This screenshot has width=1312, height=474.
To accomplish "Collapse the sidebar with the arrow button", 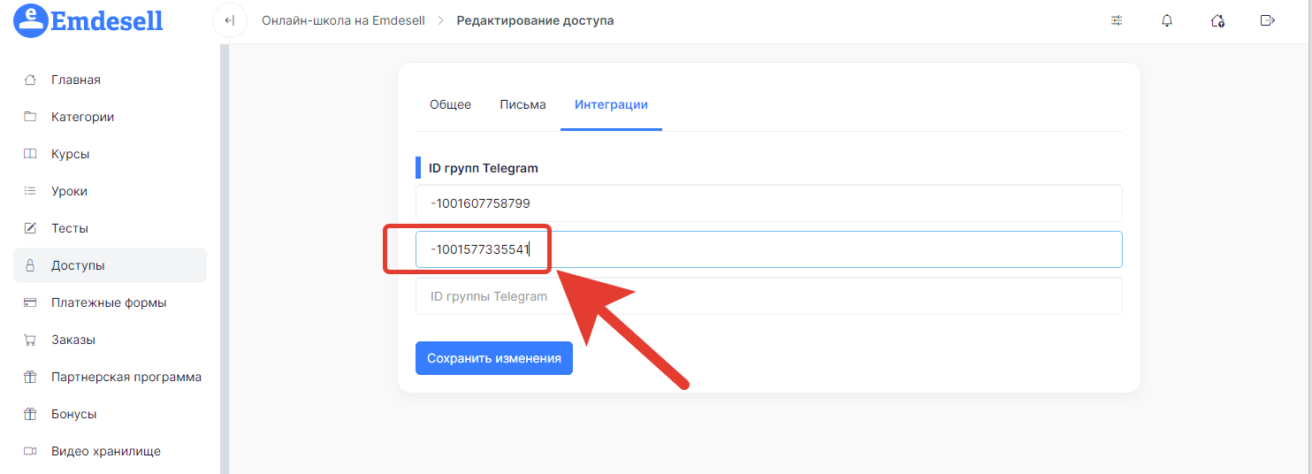I will 230,20.
